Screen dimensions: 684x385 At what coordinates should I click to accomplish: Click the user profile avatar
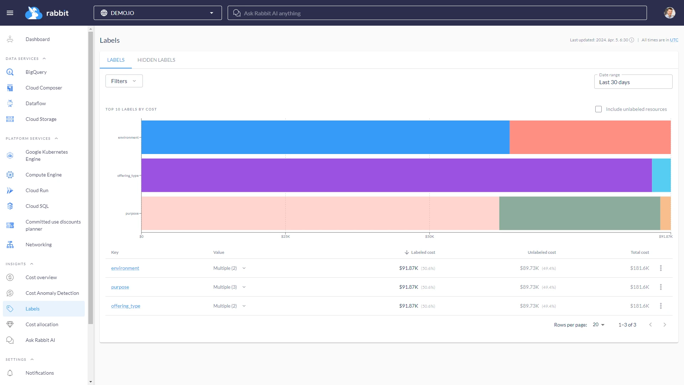pos(669,13)
